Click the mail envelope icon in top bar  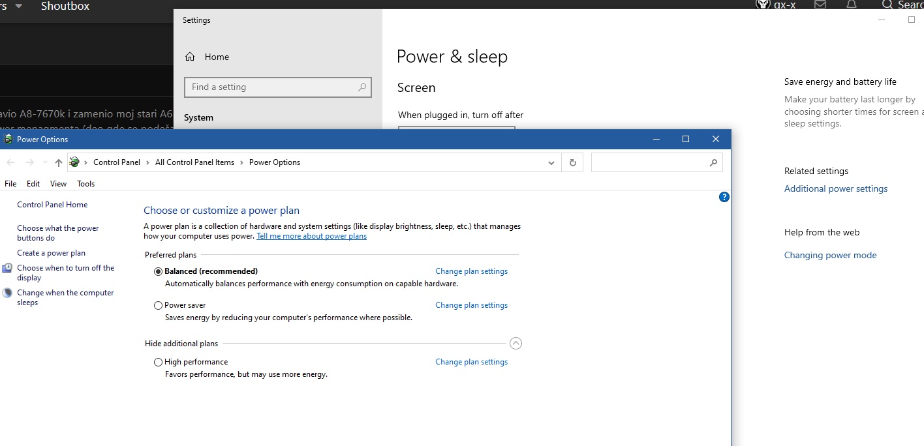[820, 5]
